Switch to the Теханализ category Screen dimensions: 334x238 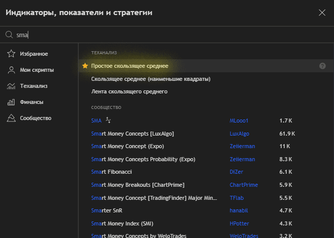34,86
